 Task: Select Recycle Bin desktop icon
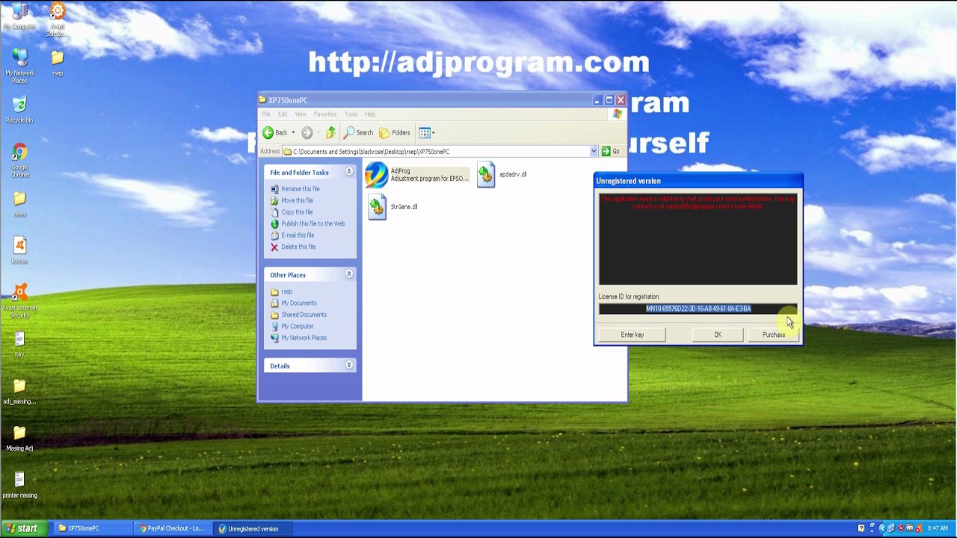coord(19,109)
